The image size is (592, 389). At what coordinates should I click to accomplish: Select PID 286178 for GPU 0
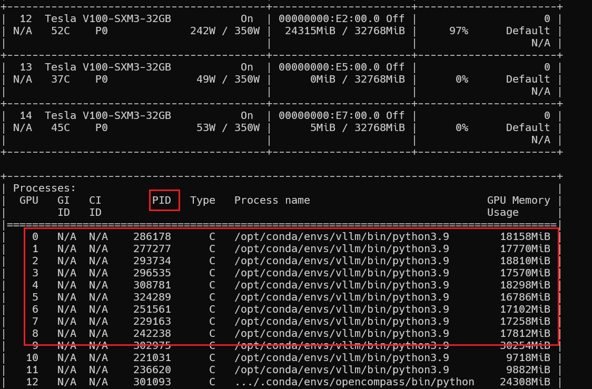coord(153,236)
